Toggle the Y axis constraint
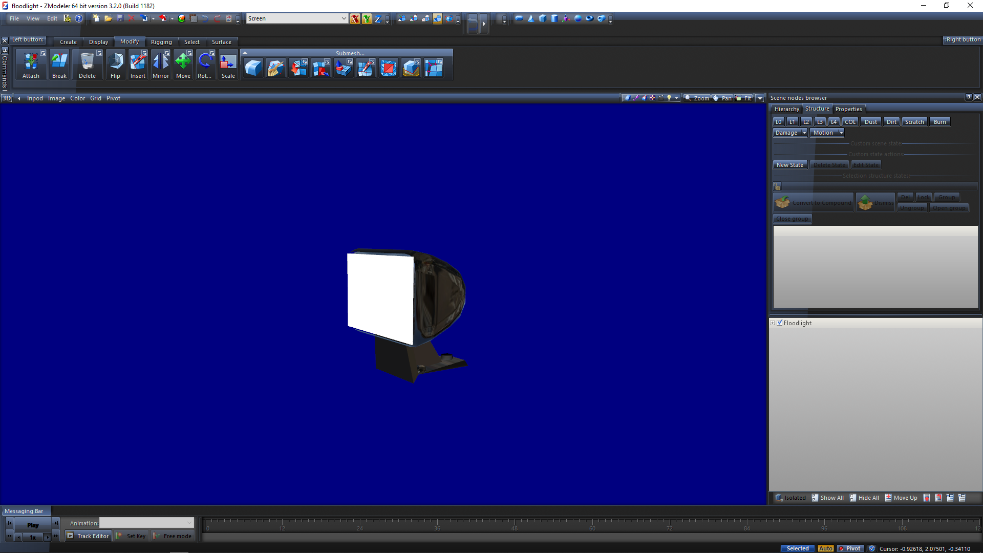This screenshot has height=553, width=983. (367, 19)
